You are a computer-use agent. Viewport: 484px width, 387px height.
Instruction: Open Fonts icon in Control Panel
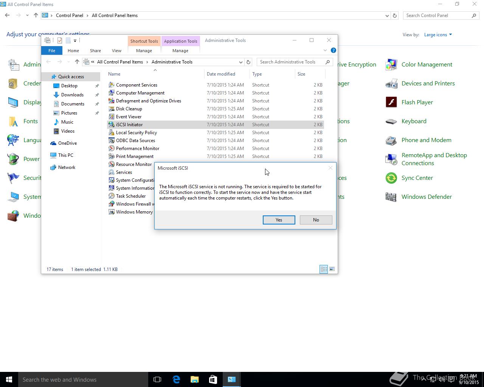13,121
